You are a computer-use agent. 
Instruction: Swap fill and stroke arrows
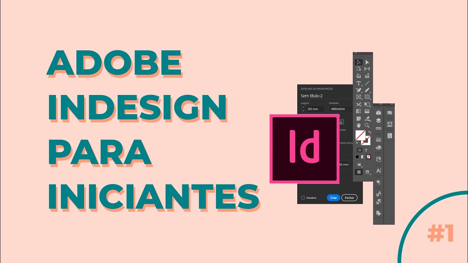click(x=369, y=132)
